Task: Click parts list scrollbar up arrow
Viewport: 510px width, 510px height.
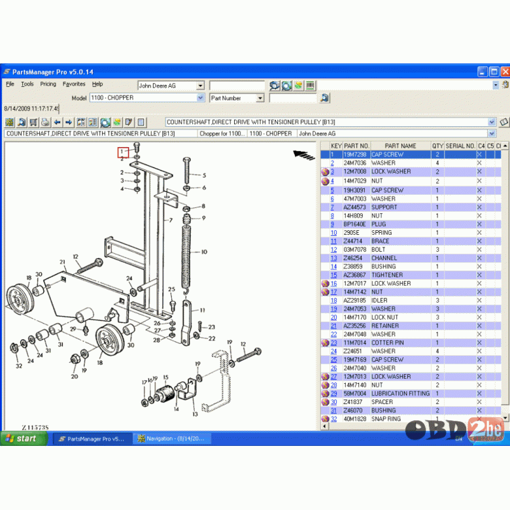Action: (505, 146)
